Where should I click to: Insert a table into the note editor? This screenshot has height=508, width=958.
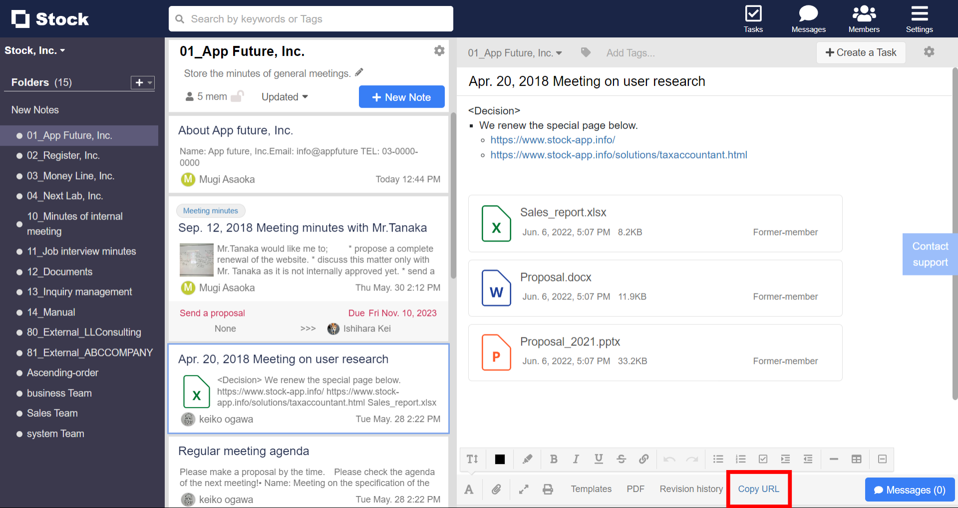[856, 459]
